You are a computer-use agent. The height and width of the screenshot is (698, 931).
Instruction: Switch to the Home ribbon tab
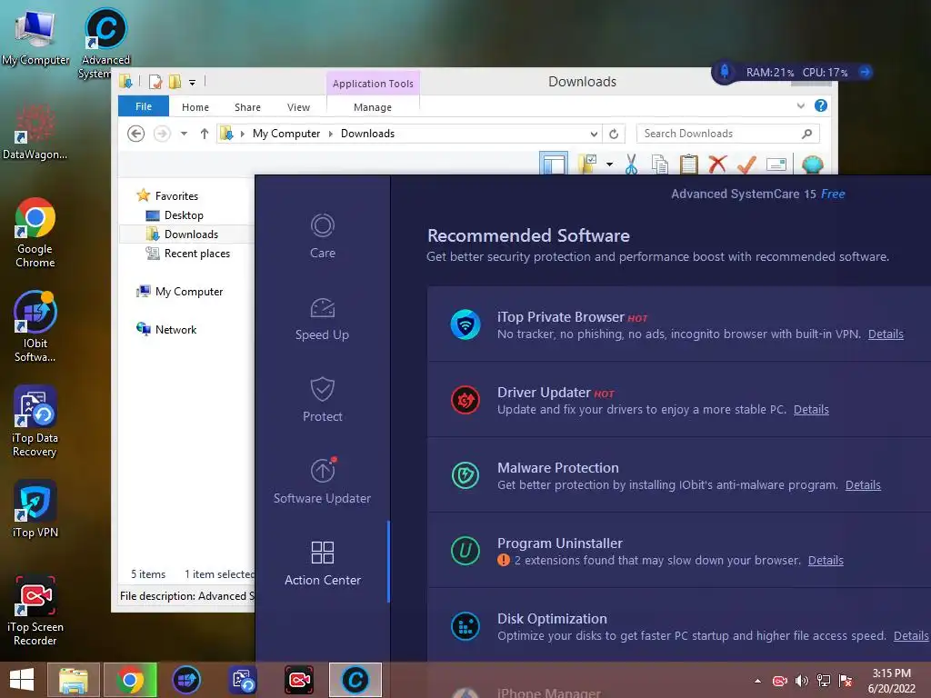(x=195, y=107)
